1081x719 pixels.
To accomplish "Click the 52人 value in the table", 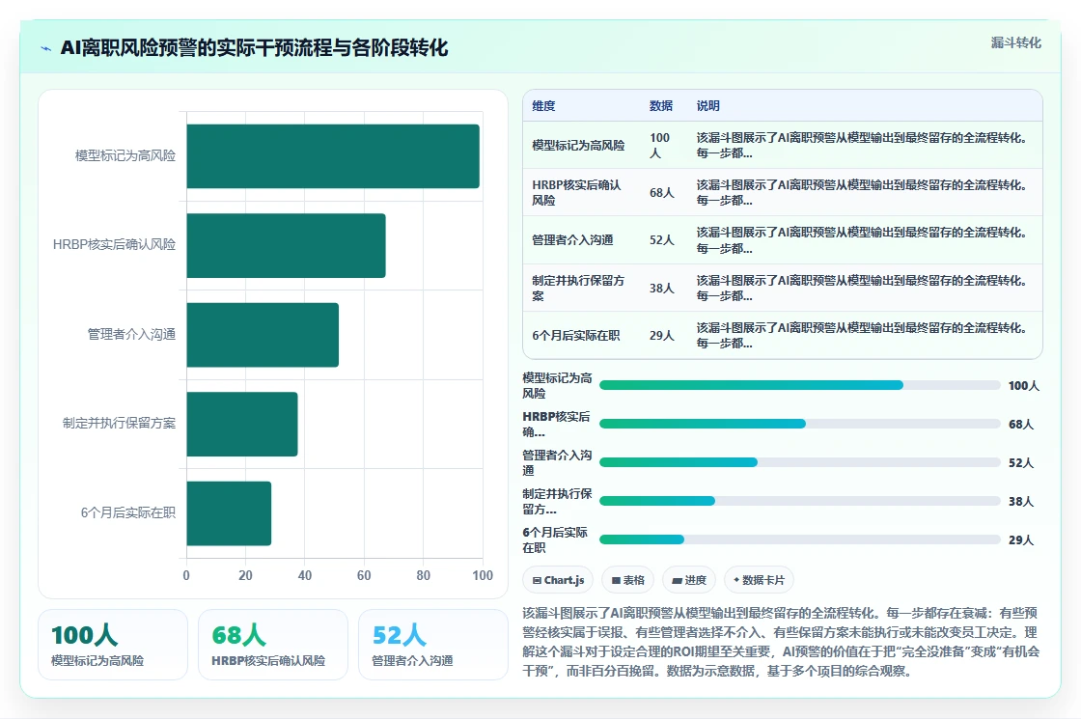I will [662, 240].
